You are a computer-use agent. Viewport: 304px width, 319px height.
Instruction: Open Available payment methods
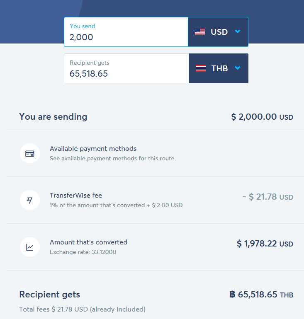[x=93, y=149]
